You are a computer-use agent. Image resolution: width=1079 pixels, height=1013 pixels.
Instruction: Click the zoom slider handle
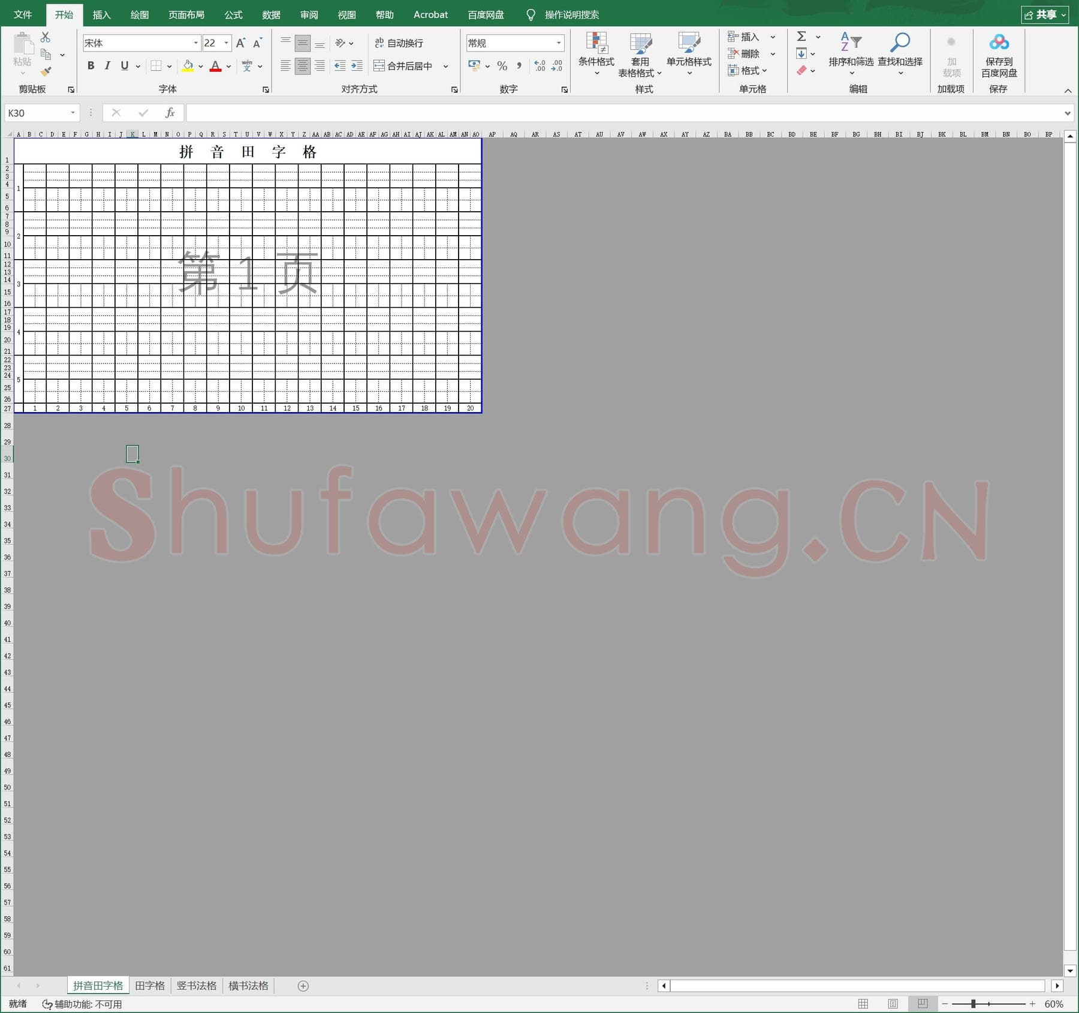coord(973,1004)
